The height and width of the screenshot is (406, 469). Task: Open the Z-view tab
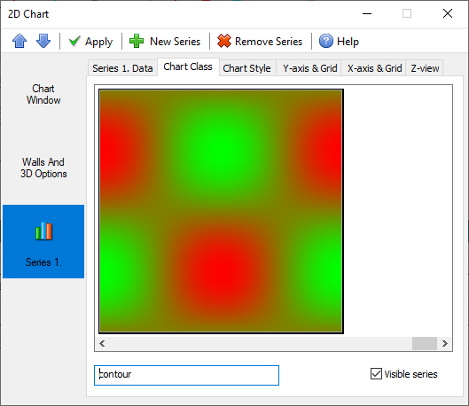click(425, 68)
